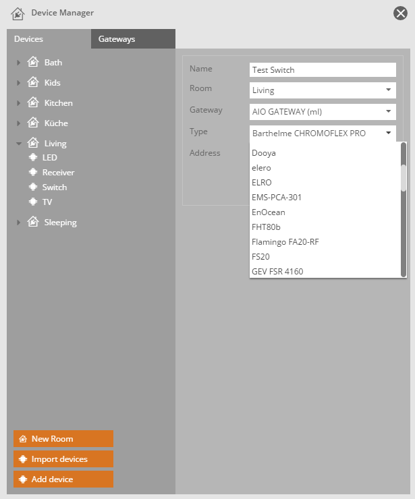The height and width of the screenshot is (499, 415).
Task: Click the Device Manager home icon
Action: tap(18, 13)
